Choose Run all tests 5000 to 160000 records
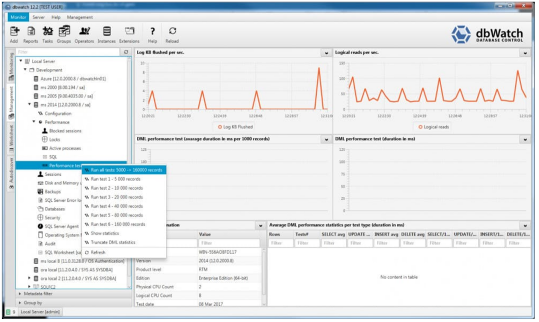The image size is (539, 322). coord(124,170)
